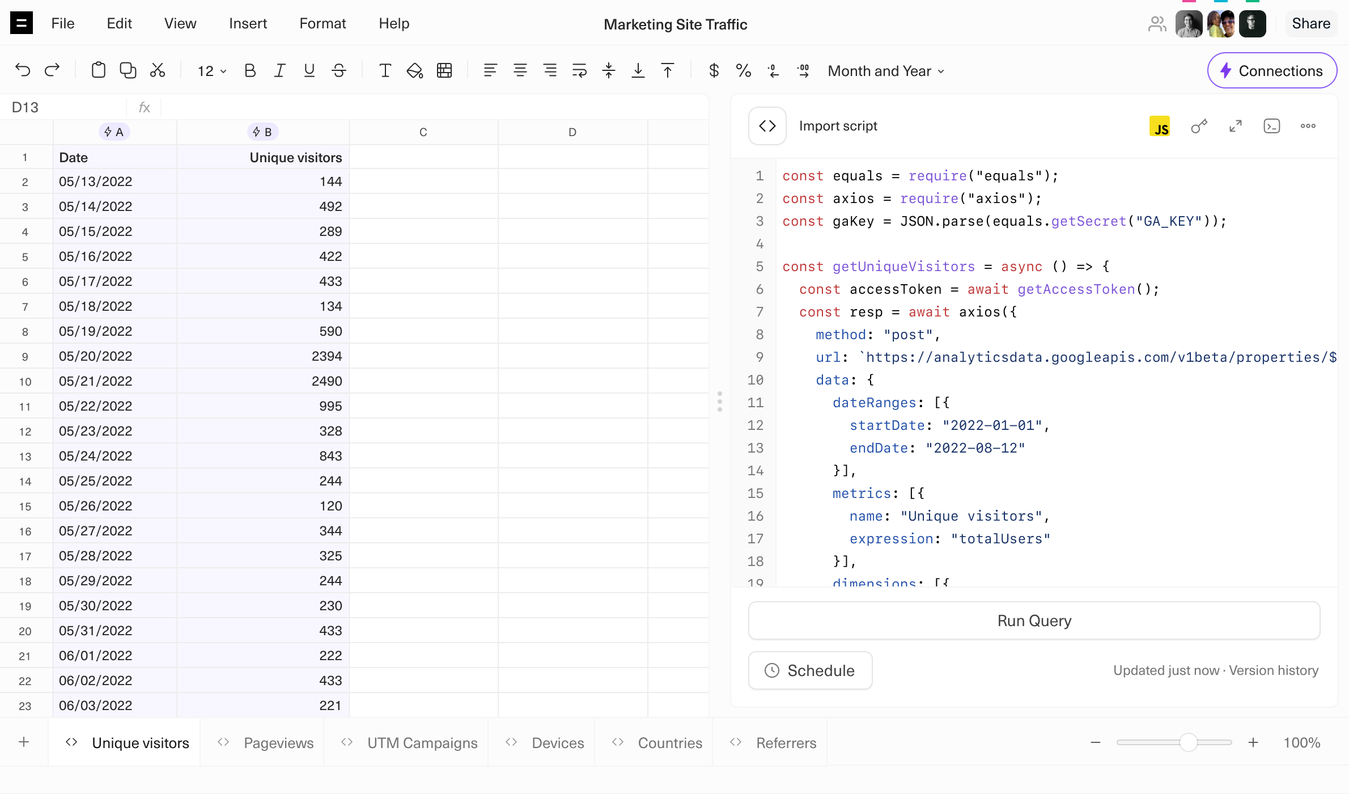
Task: Click the strikethrough formatting icon
Action: point(339,71)
